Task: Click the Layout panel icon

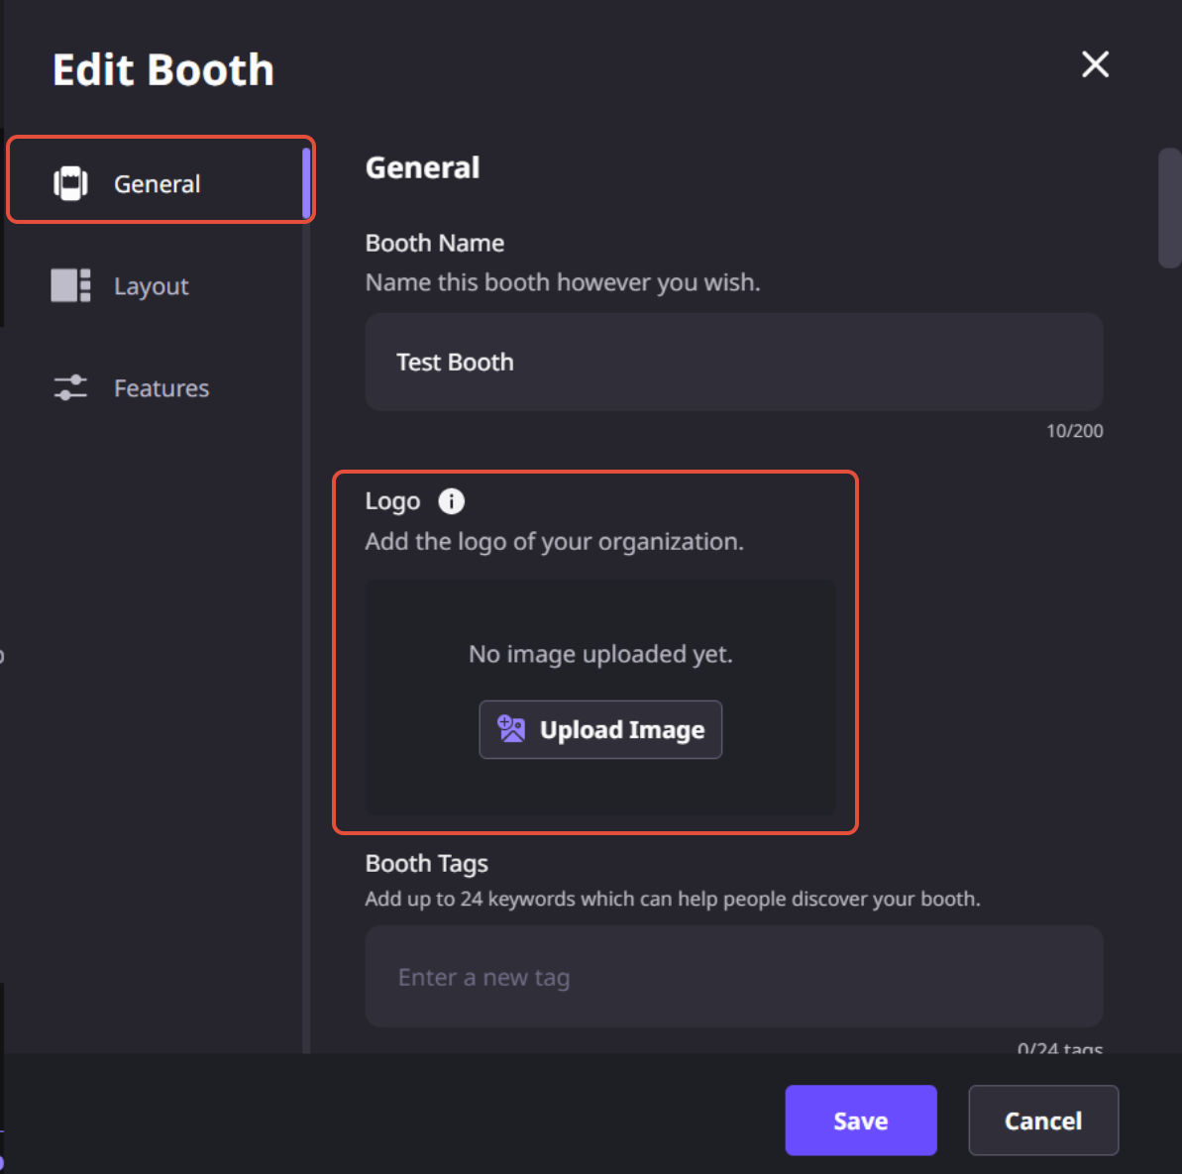Action: point(71,285)
